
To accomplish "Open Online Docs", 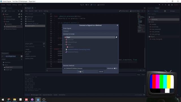I will (x=124, y=11).
